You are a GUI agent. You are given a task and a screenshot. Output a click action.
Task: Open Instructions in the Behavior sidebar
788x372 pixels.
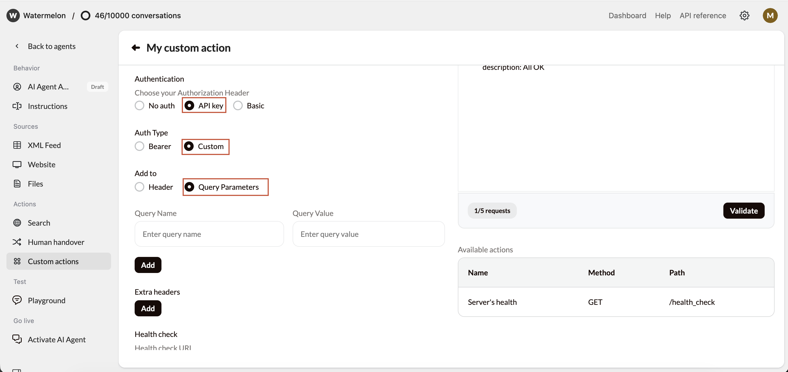47,106
